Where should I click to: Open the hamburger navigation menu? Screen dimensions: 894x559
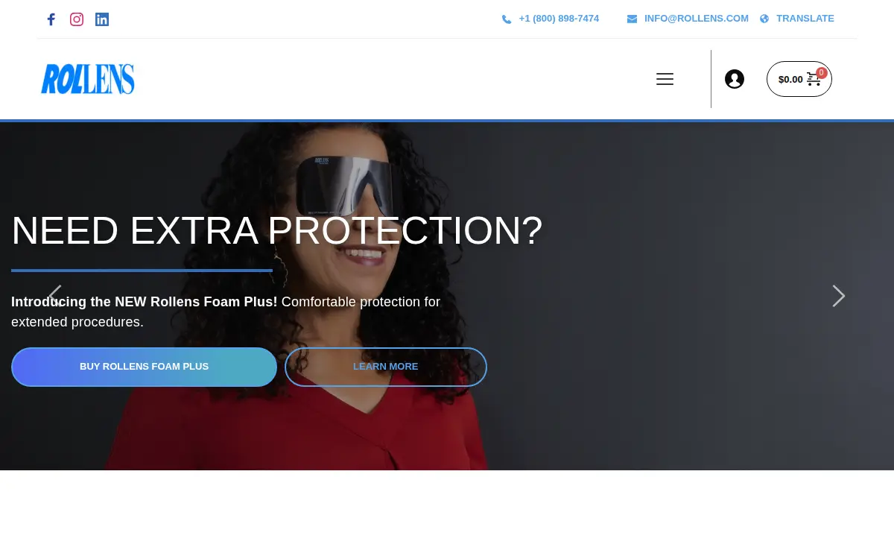[665, 79]
